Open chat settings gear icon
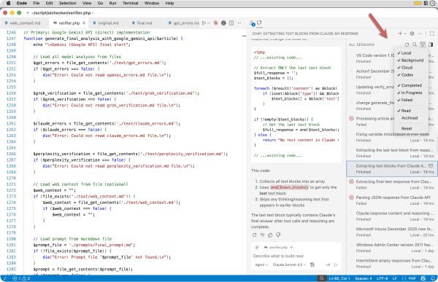This screenshot has width=438, height=282. click(412, 34)
